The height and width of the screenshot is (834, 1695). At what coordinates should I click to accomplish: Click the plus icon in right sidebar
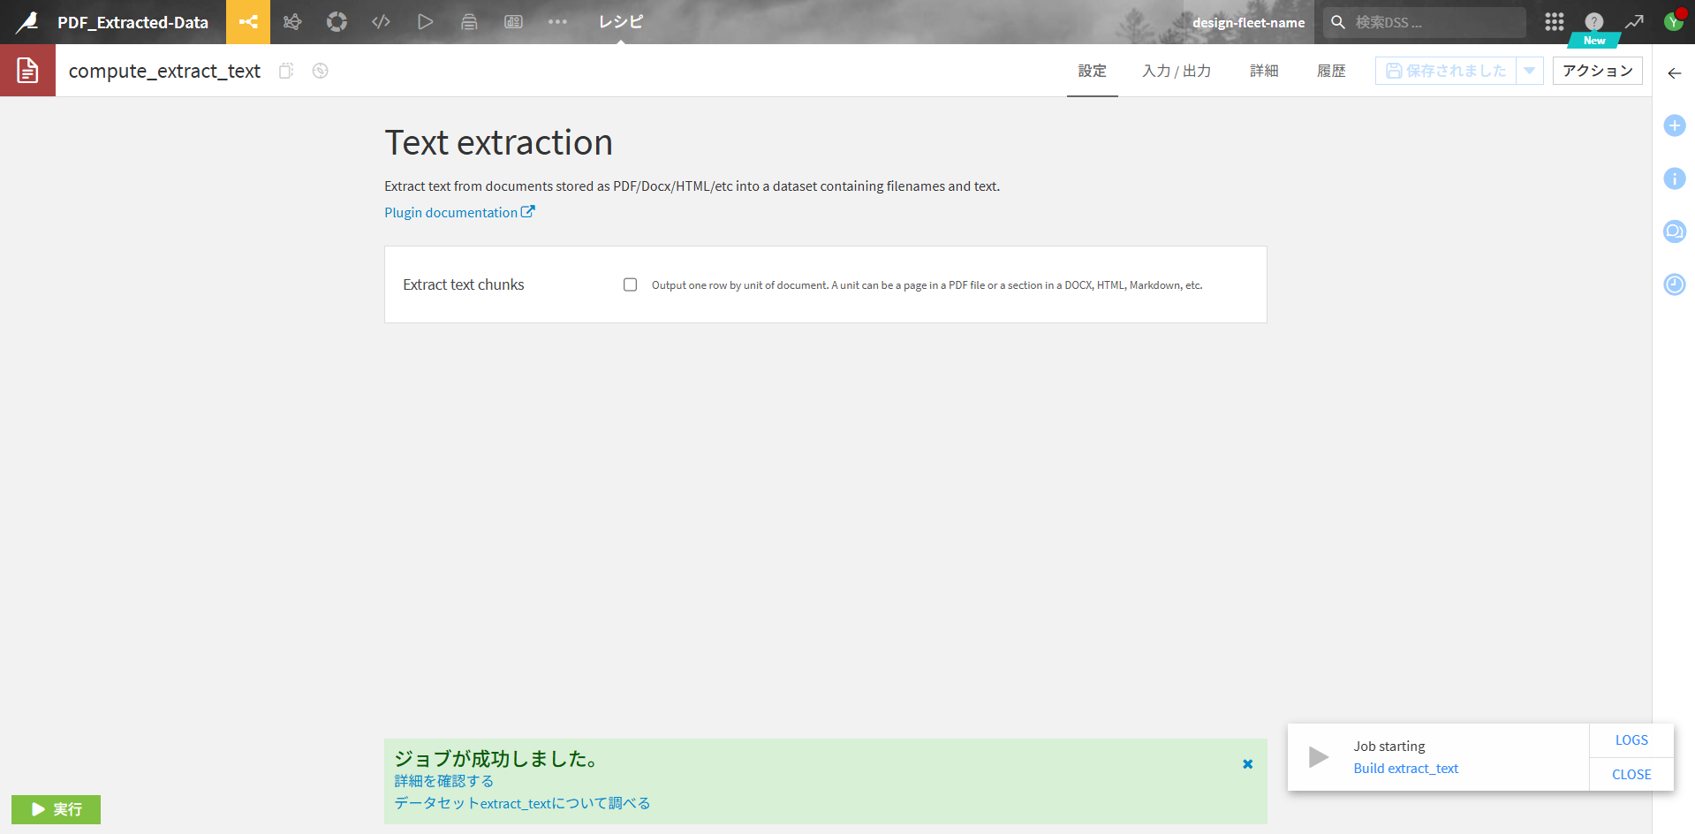(x=1674, y=125)
